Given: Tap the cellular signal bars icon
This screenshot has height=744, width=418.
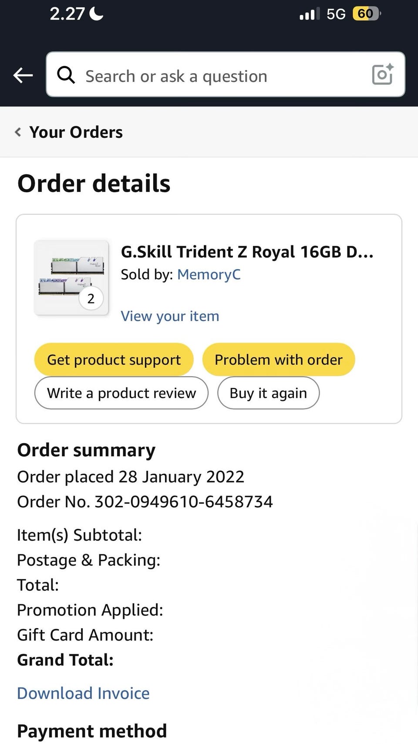Looking at the screenshot, I should tap(309, 14).
